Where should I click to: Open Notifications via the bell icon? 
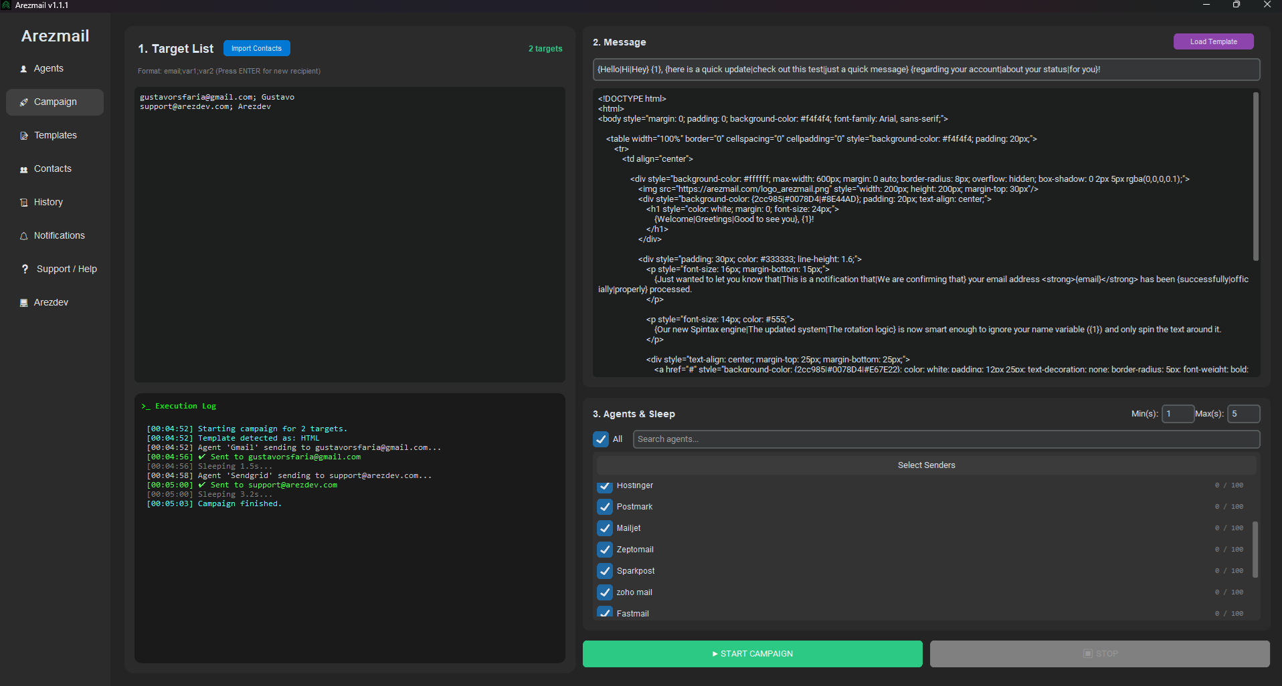click(x=23, y=235)
